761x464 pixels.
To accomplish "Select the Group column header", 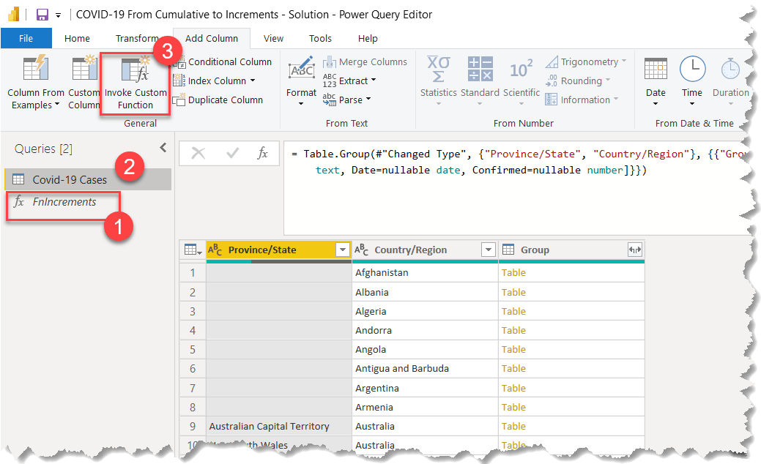I will pos(572,250).
